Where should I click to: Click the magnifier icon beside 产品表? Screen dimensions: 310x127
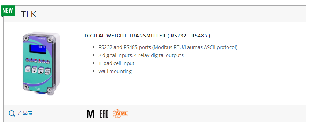(12, 113)
